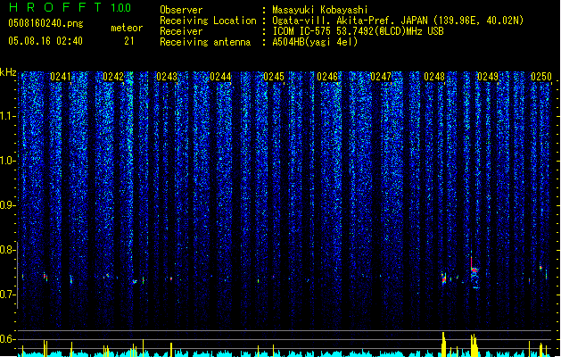The height and width of the screenshot is (357, 561).
Task: Click the 0244 time marker
Action: coord(220,77)
